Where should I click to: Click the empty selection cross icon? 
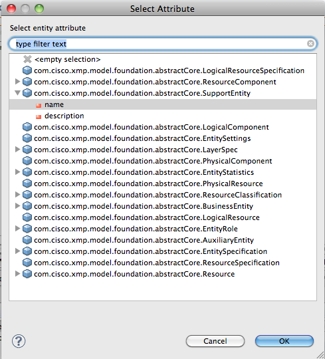pyautogui.click(x=27, y=59)
